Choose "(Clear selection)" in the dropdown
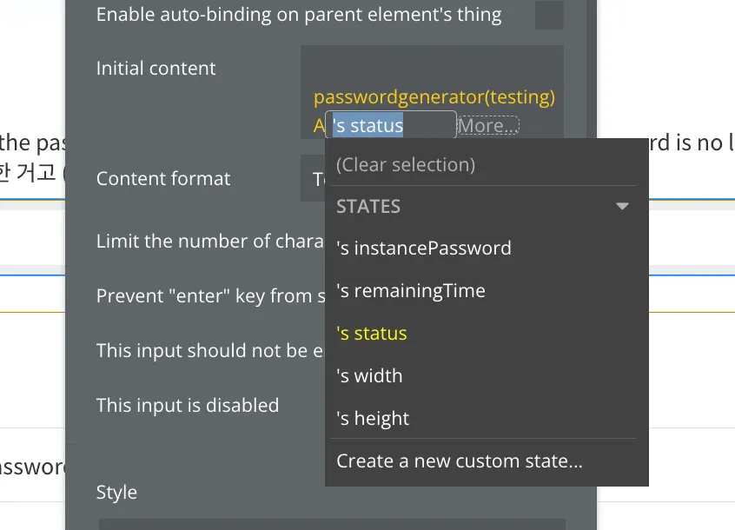This screenshot has height=530, width=735. coord(406,164)
